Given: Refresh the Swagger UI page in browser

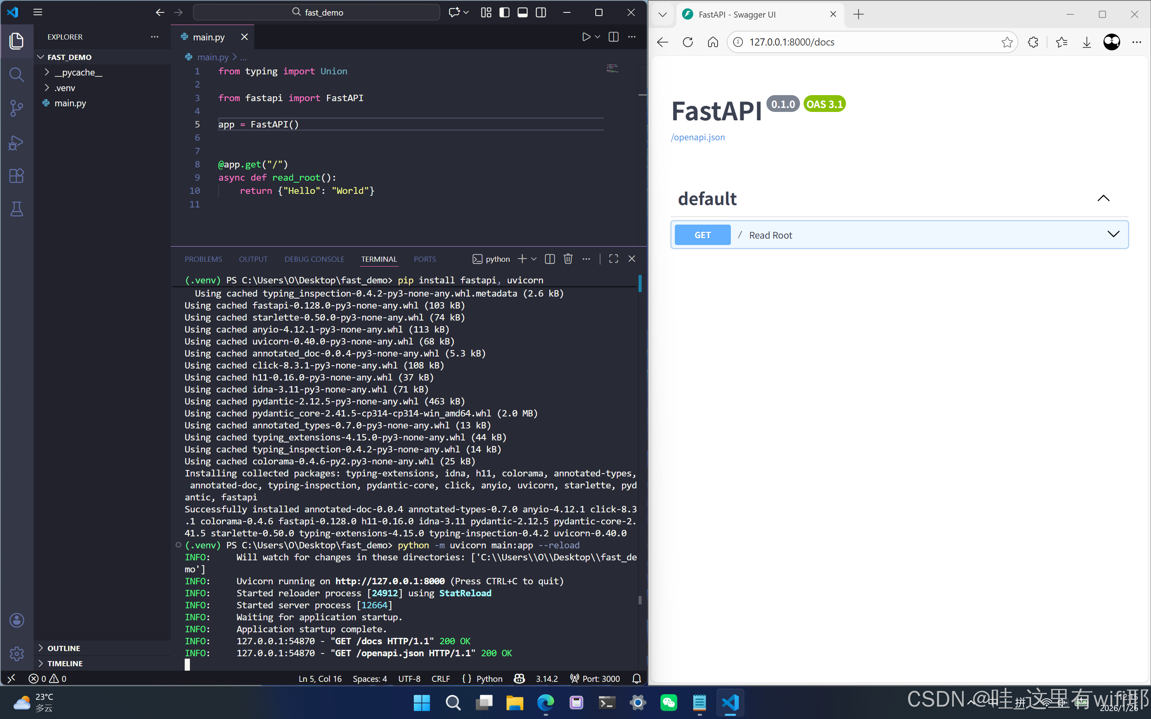Looking at the screenshot, I should (688, 42).
